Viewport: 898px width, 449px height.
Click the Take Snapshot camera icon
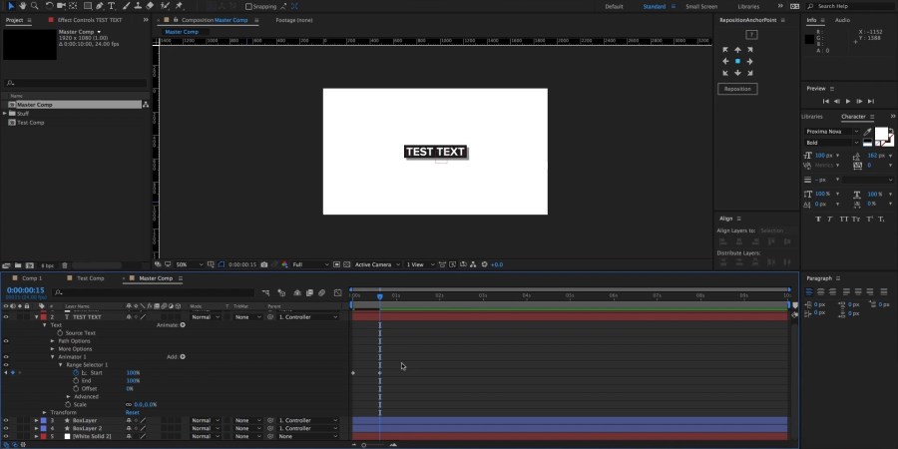coord(264,264)
